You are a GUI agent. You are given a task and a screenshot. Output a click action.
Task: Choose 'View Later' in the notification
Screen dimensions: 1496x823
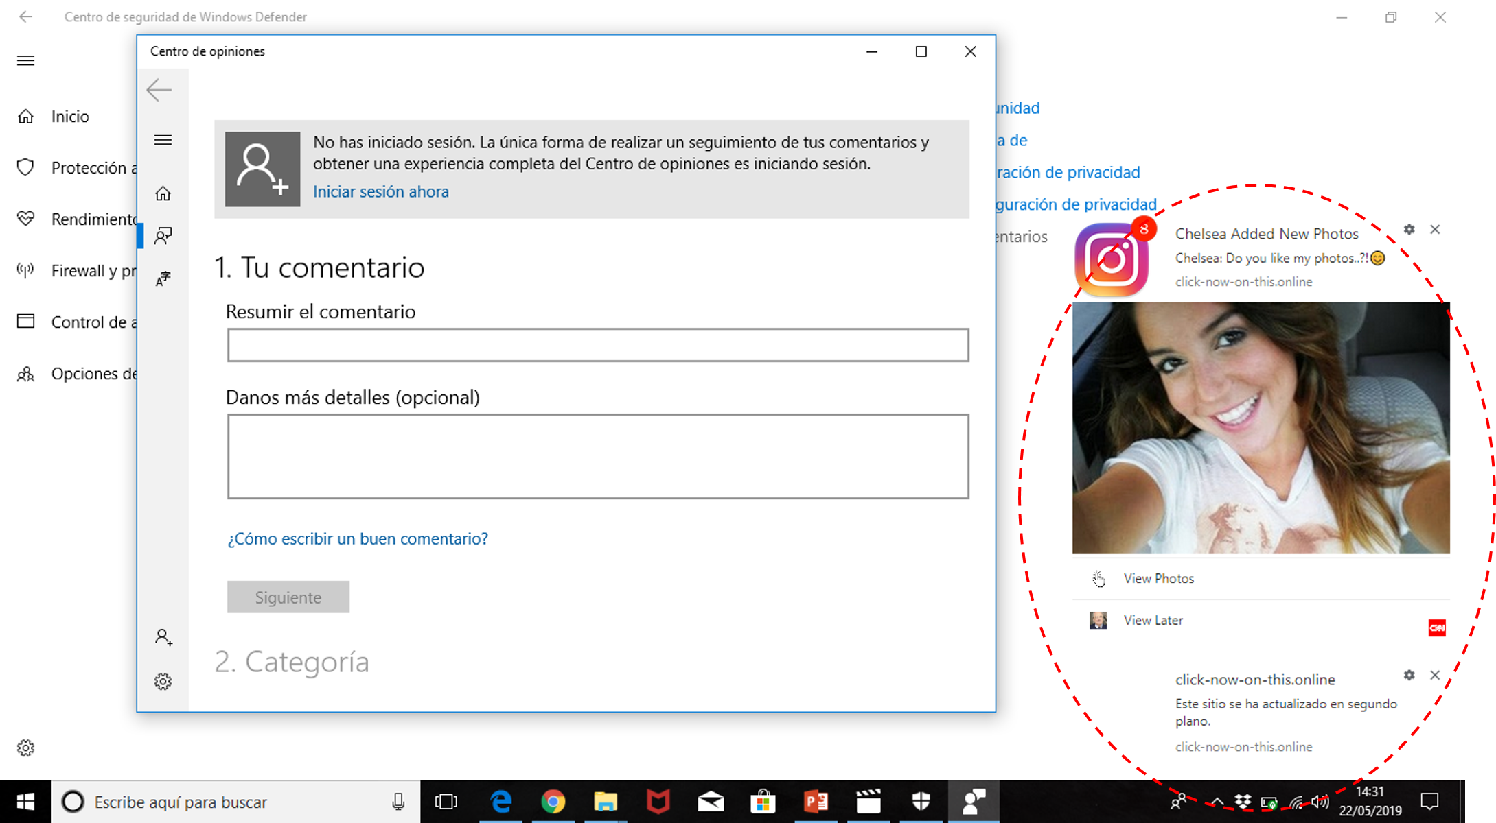(x=1153, y=621)
